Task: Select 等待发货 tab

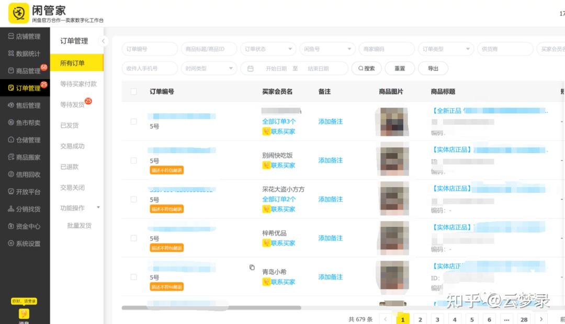Action: (x=72, y=105)
